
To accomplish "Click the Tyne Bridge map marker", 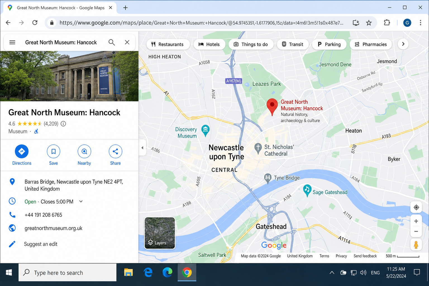I will 268,178.
